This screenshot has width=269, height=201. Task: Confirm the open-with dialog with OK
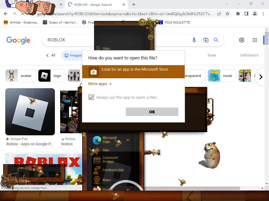pyautogui.click(x=152, y=112)
